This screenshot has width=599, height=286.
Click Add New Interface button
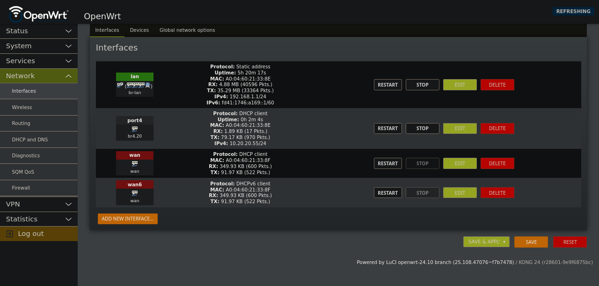[128, 219]
